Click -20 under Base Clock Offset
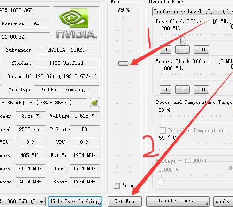This screenshot has height=207, width=233. coord(201,49)
